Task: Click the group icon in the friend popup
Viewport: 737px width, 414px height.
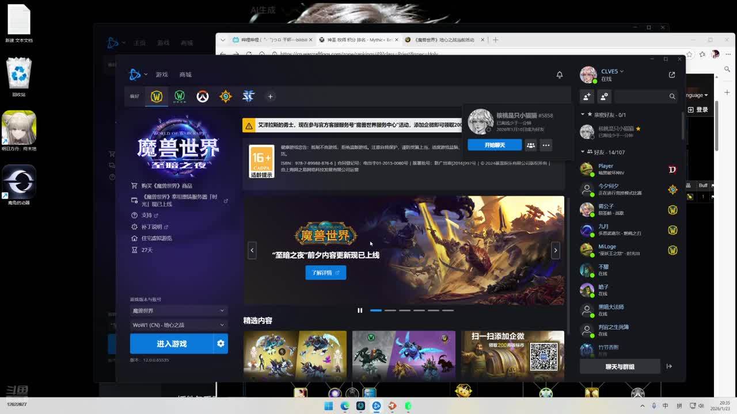Action: (x=531, y=145)
